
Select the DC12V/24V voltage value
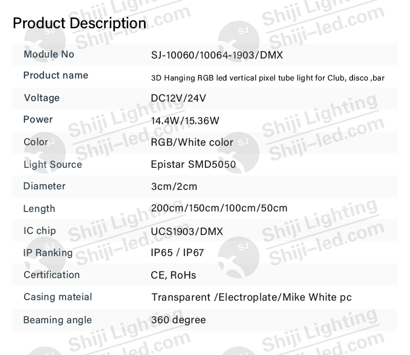[178, 98]
